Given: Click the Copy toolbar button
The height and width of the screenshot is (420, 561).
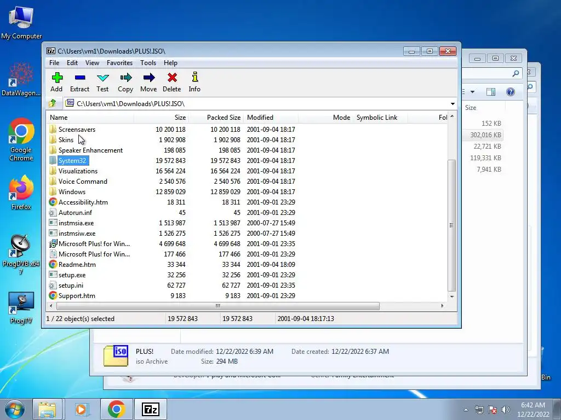Looking at the screenshot, I should 125,82.
